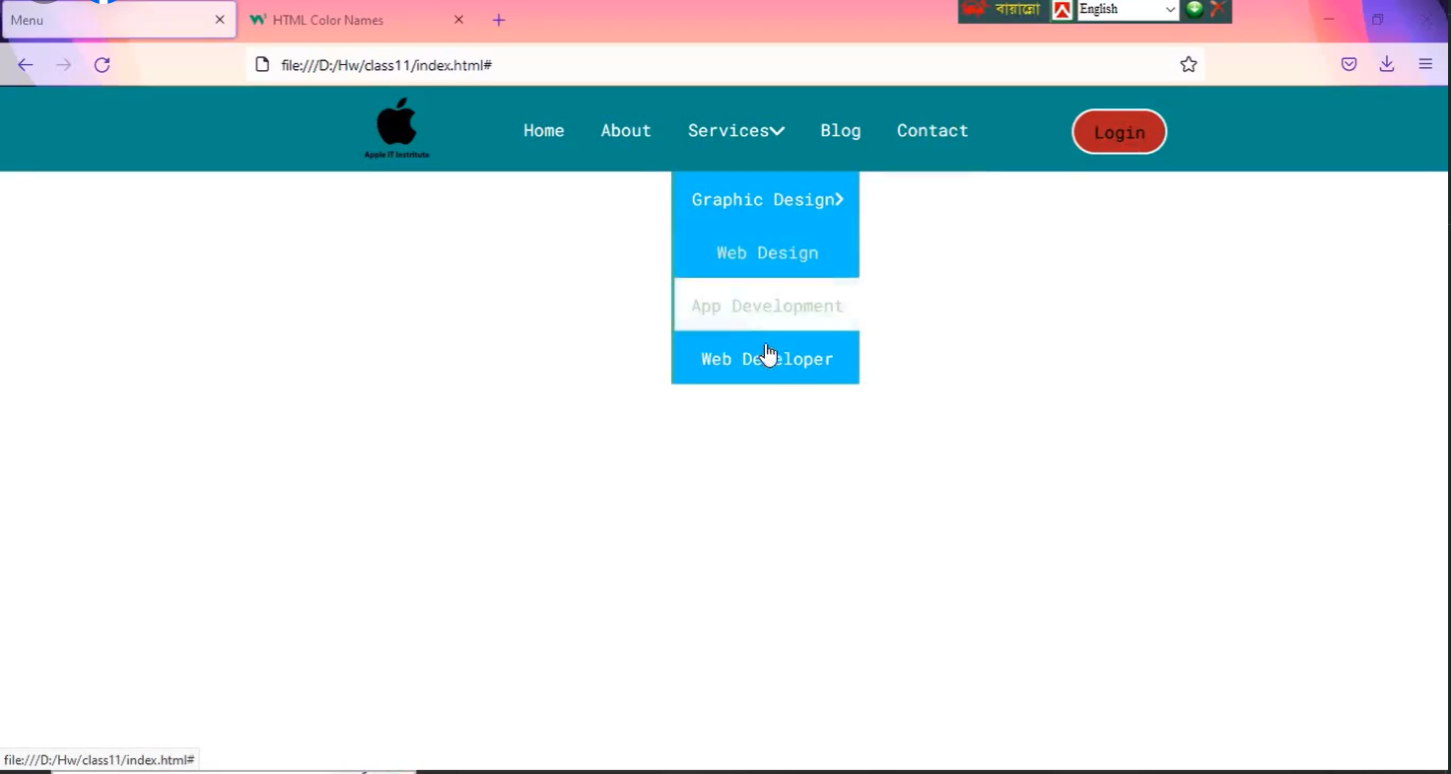The width and height of the screenshot is (1451, 774).
Task: Select Web Design from the Services menu
Action: [x=766, y=252]
